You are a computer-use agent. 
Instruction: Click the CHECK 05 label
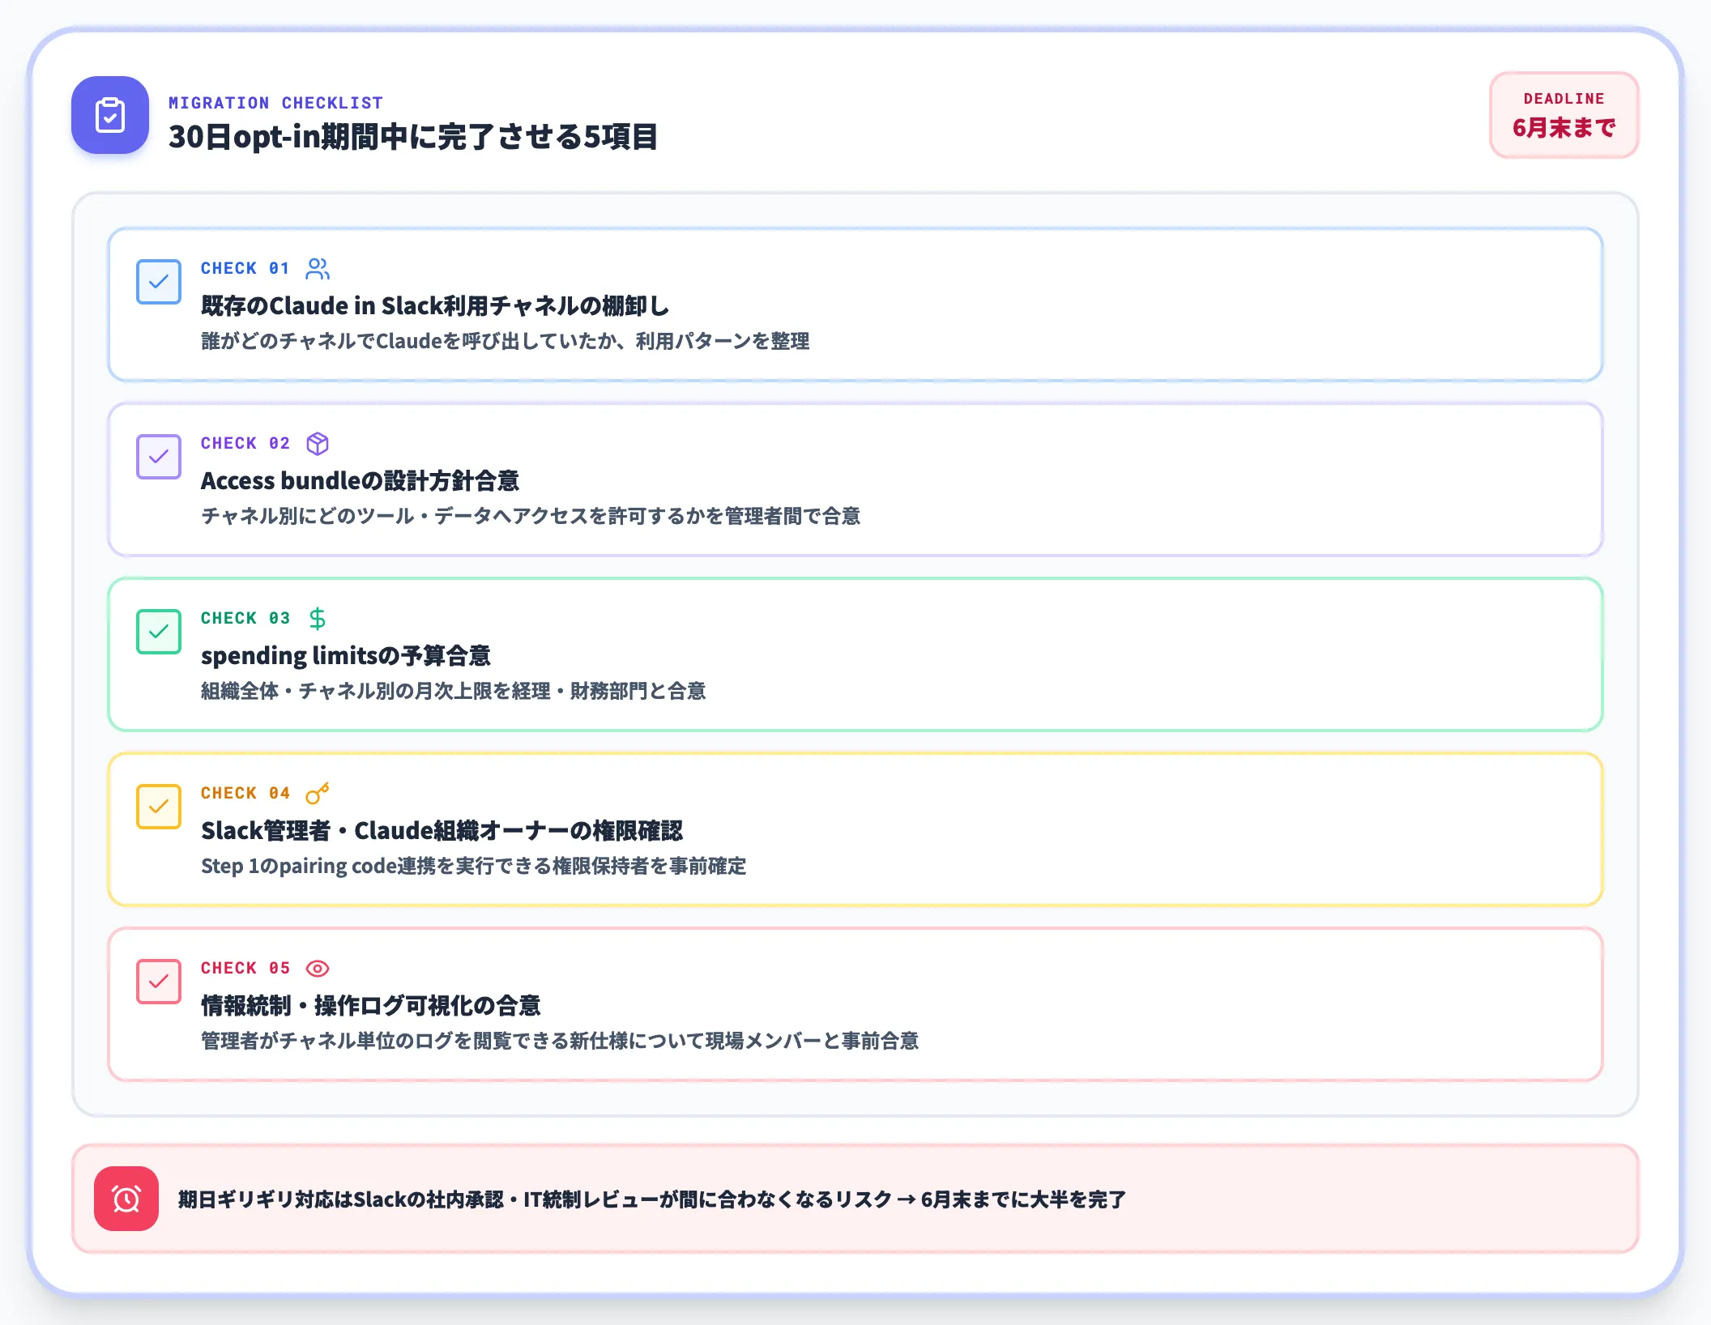tap(245, 968)
